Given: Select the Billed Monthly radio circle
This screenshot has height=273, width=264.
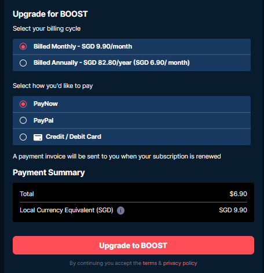Looking at the screenshot, I should (x=23, y=46).
